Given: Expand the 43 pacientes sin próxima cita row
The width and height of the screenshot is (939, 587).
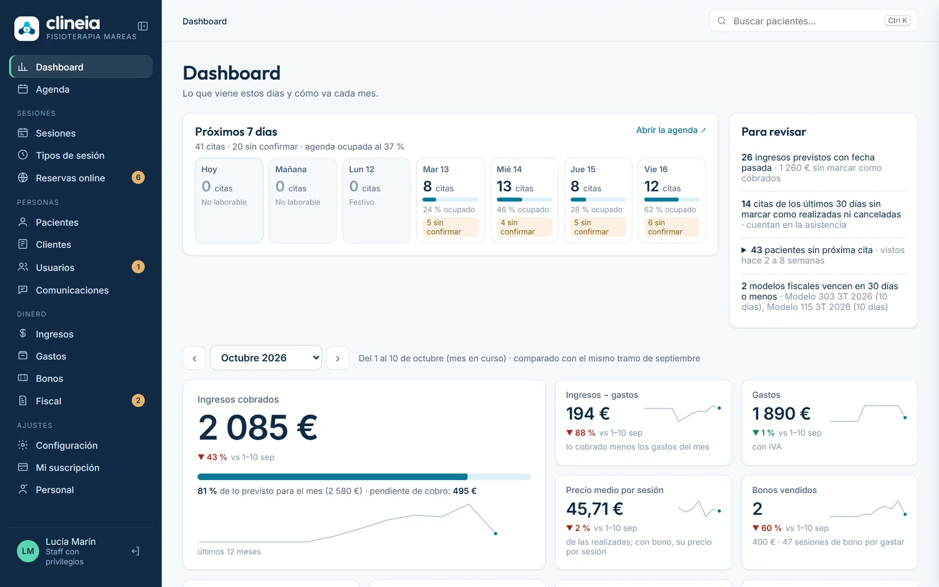Looking at the screenshot, I should [x=823, y=255].
